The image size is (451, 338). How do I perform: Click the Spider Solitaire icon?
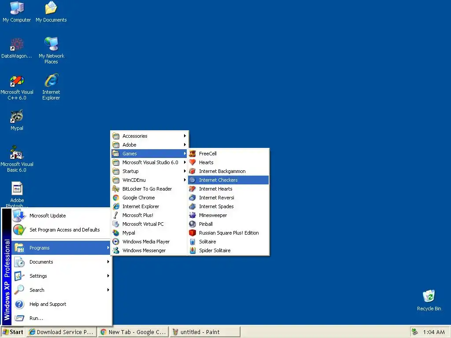pos(192,250)
